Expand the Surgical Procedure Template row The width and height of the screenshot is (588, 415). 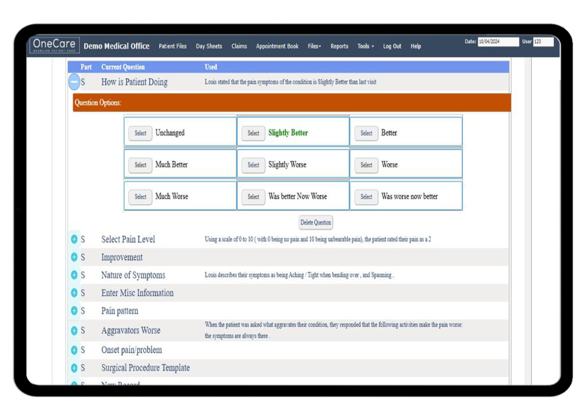tap(74, 367)
